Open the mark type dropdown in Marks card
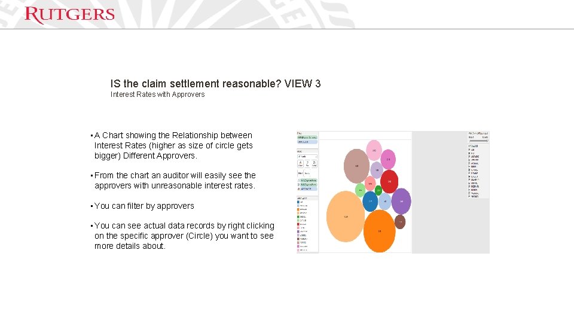Image resolution: width=574 pixels, height=323 pixels. click(x=307, y=156)
